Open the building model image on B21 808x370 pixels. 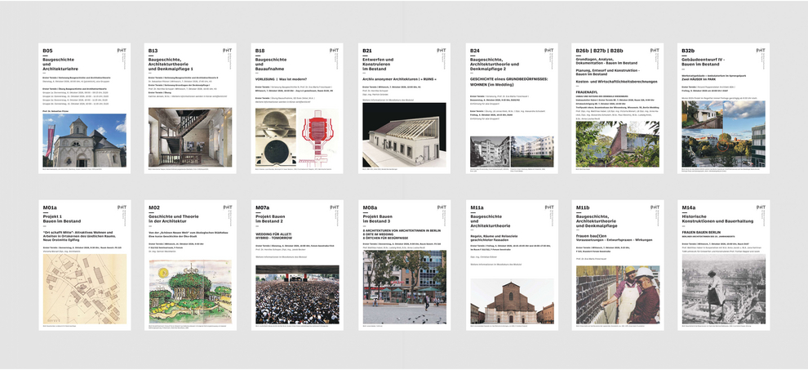click(403, 135)
